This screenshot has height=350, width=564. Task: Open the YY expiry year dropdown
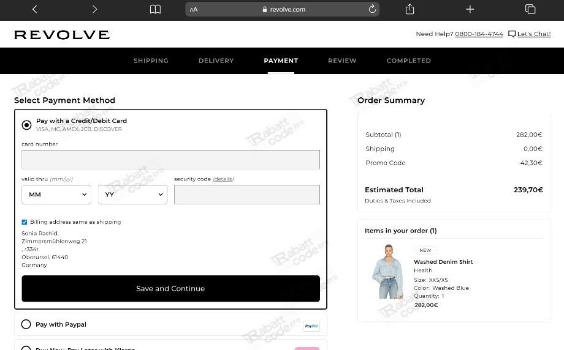coord(132,195)
